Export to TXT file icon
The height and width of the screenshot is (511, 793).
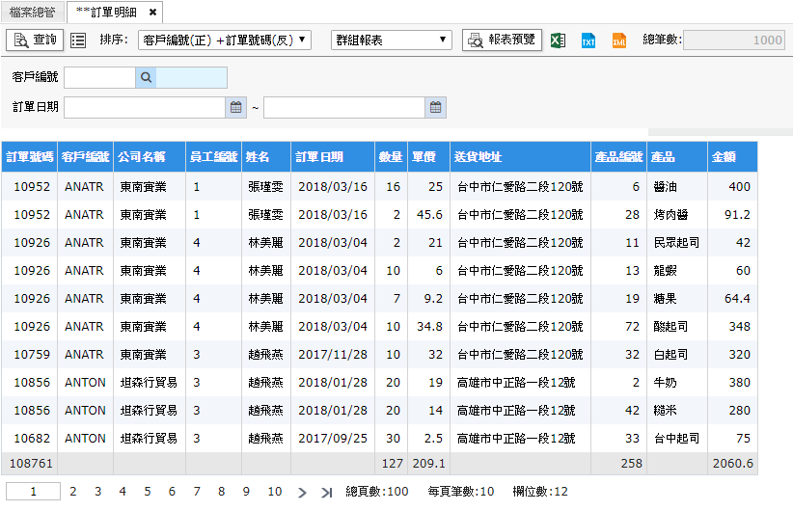point(588,40)
